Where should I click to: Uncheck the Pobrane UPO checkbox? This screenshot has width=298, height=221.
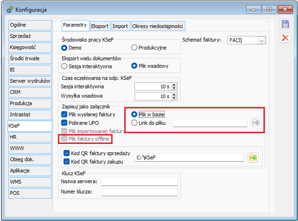(64, 122)
